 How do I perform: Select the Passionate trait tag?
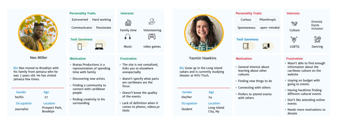point(104,28)
